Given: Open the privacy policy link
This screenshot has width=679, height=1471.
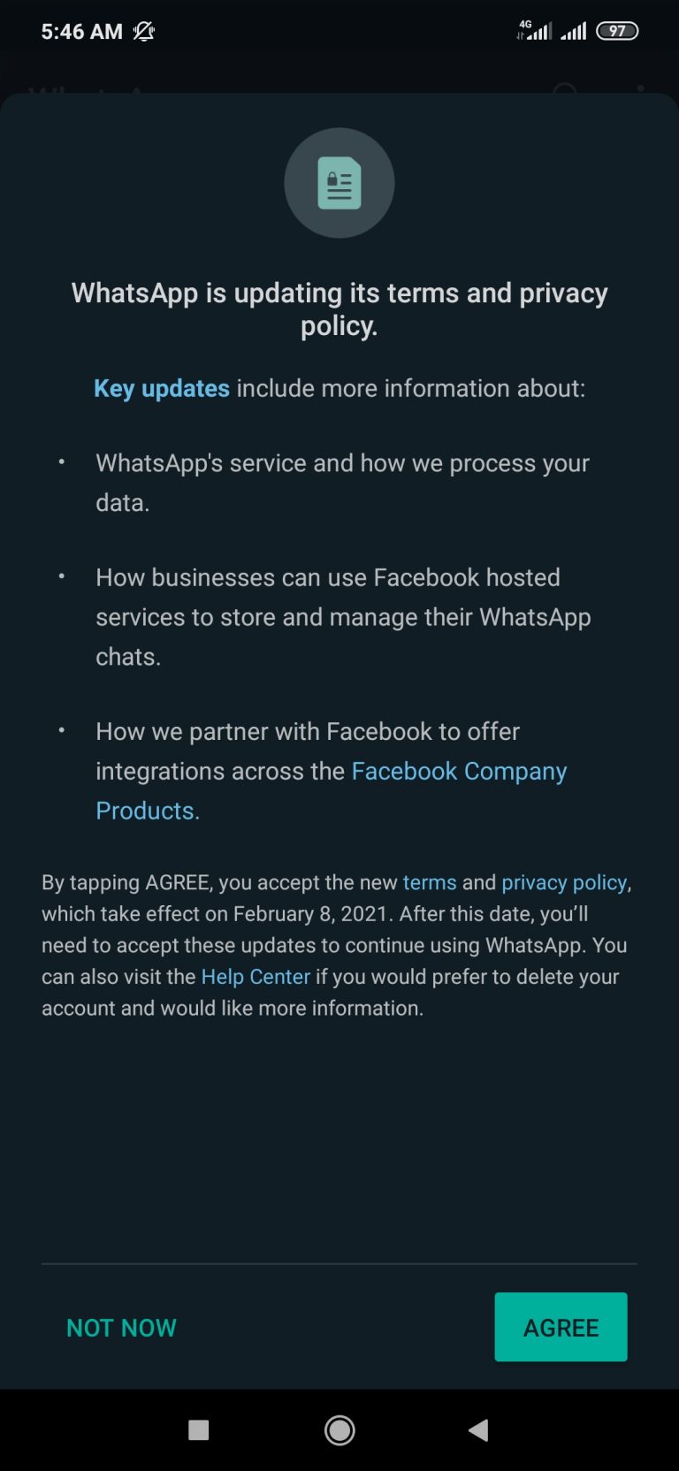Looking at the screenshot, I should point(564,882).
